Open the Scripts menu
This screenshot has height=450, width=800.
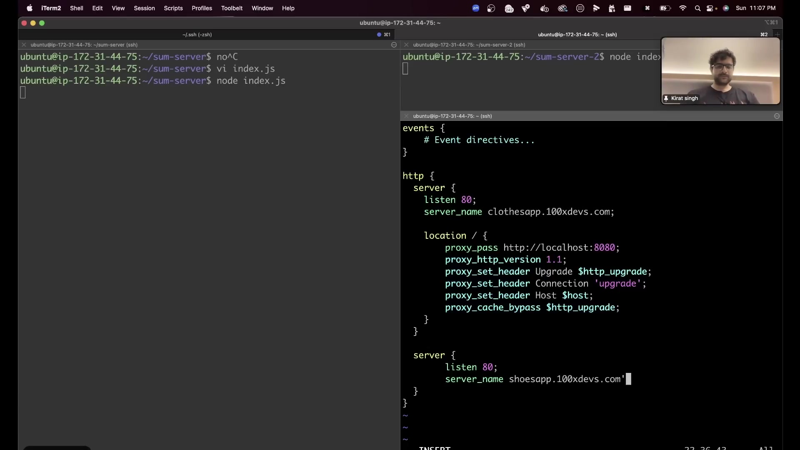173,8
